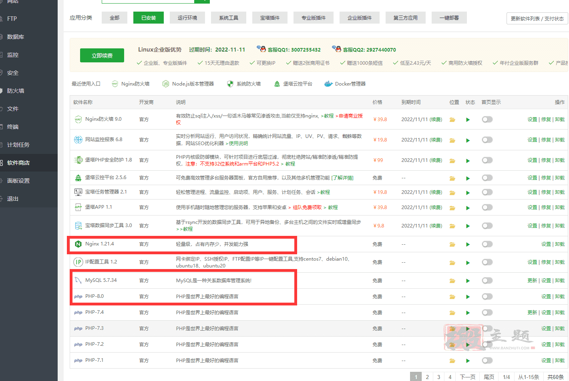Click the Nginx防火墙 9.0 WAF icon

78,119
